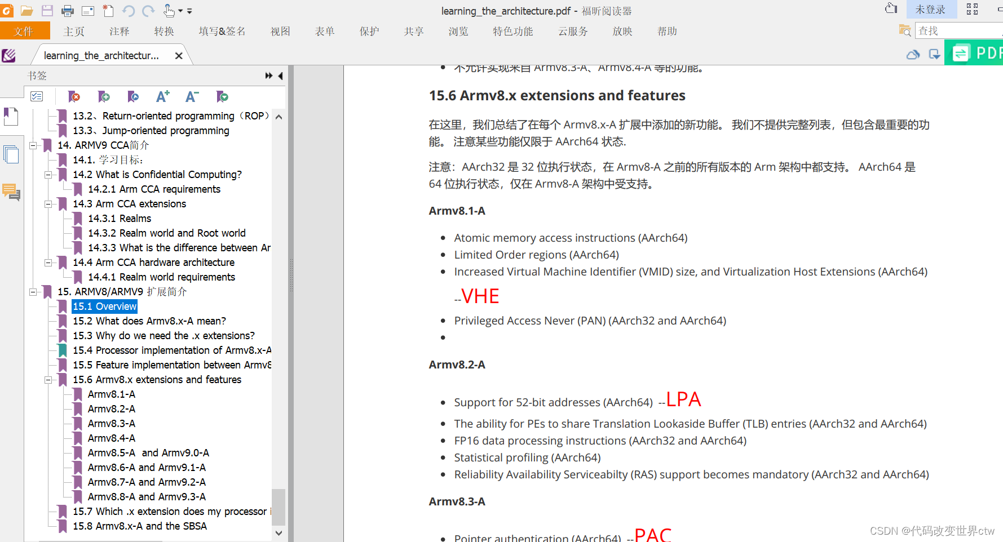Image resolution: width=1003 pixels, height=542 pixels.
Task: Select the hand touch mode tool
Action: (169, 10)
